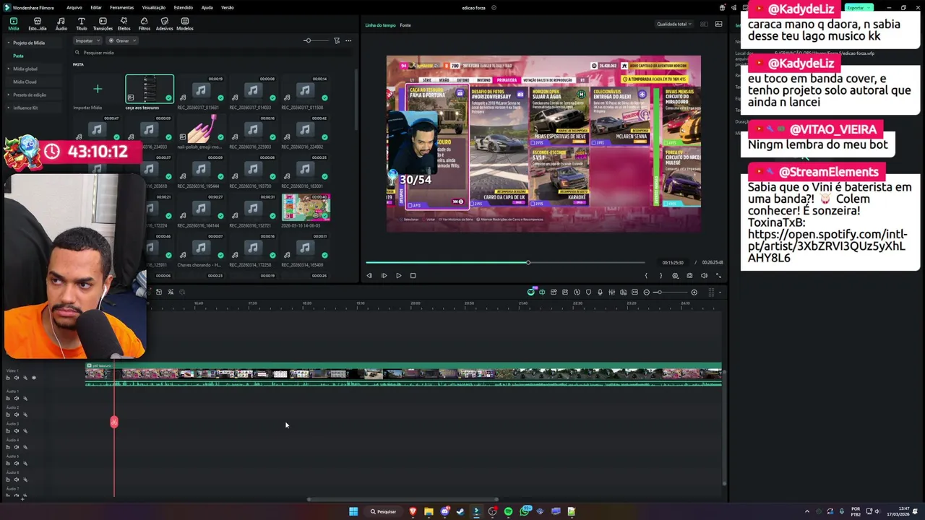The width and height of the screenshot is (925, 520).
Task: Open the timeline audio mixer icon
Action: 611,292
